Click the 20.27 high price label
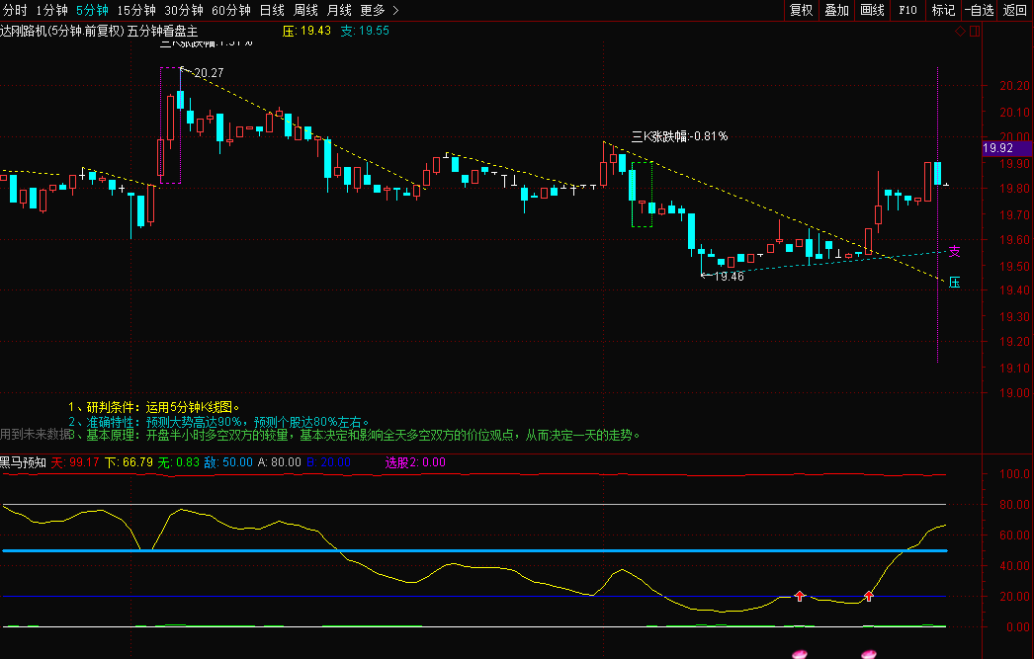1034x659 pixels. tap(209, 72)
